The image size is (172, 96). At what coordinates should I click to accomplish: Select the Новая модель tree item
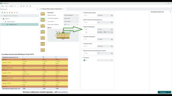[x=11, y=22]
